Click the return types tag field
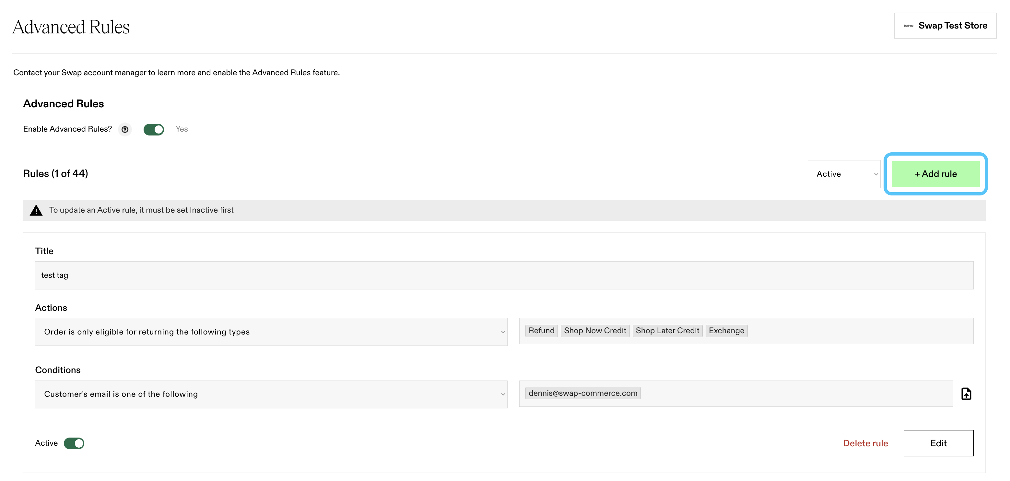Viewport: 1010px width, 481px height. pos(746,331)
